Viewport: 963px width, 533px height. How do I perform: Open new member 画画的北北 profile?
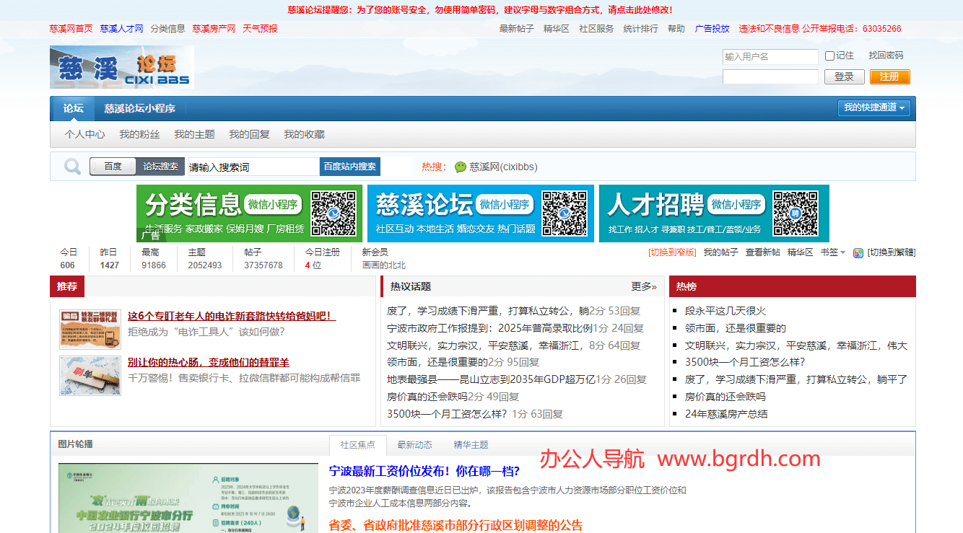tap(384, 265)
